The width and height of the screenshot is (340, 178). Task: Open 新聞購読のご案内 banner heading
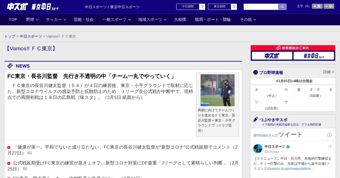point(293,48)
